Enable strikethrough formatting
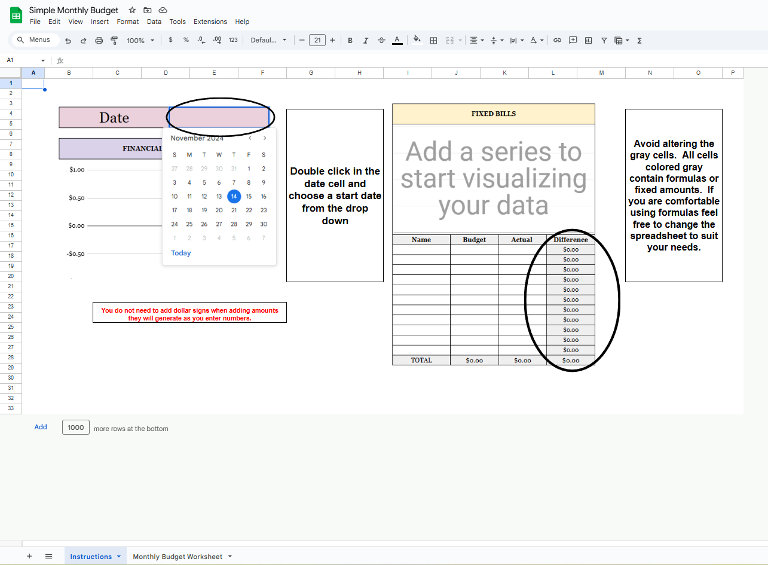Screen dimensions: 768x565 pos(381,40)
